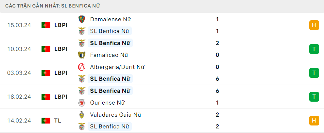Open the Valadares Gaia Nữ team link
324x133 pixels.
tap(115, 115)
